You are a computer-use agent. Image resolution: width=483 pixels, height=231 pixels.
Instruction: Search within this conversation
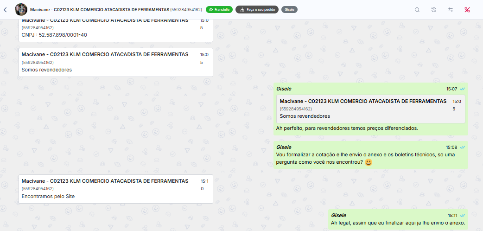click(x=417, y=10)
